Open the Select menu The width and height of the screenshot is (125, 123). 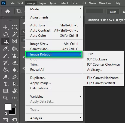tap(64, 3)
